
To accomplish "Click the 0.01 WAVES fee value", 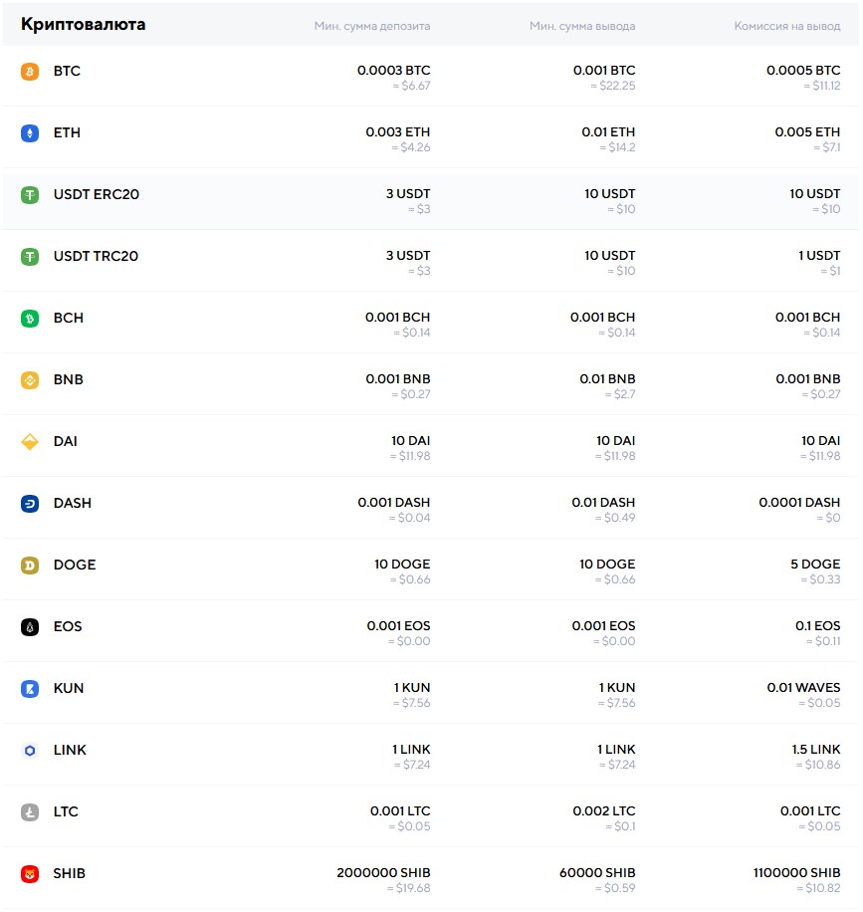I will pyautogui.click(x=803, y=688).
